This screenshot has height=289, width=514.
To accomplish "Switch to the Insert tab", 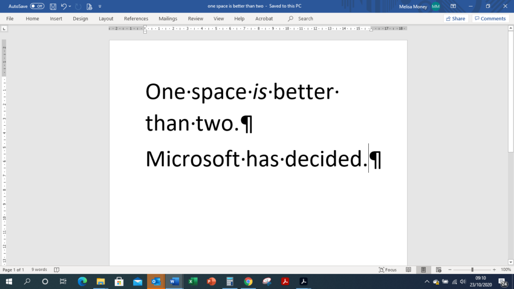I will pos(56,18).
